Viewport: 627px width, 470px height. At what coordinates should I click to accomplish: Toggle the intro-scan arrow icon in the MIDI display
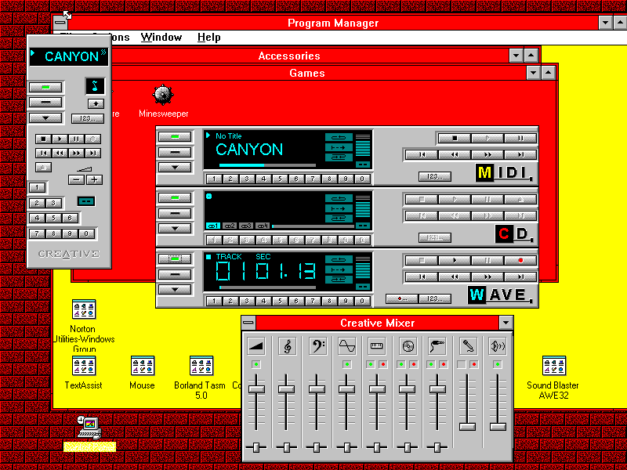pyautogui.click(x=339, y=147)
